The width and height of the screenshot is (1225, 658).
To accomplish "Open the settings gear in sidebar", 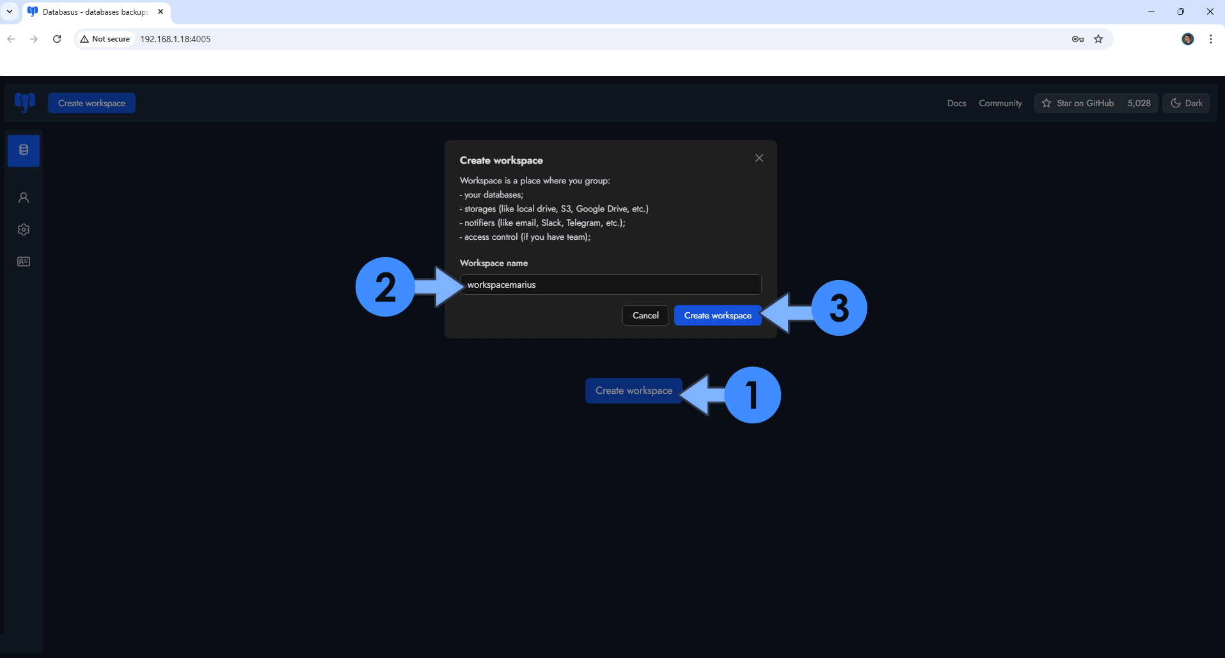I will (x=24, y=230).
